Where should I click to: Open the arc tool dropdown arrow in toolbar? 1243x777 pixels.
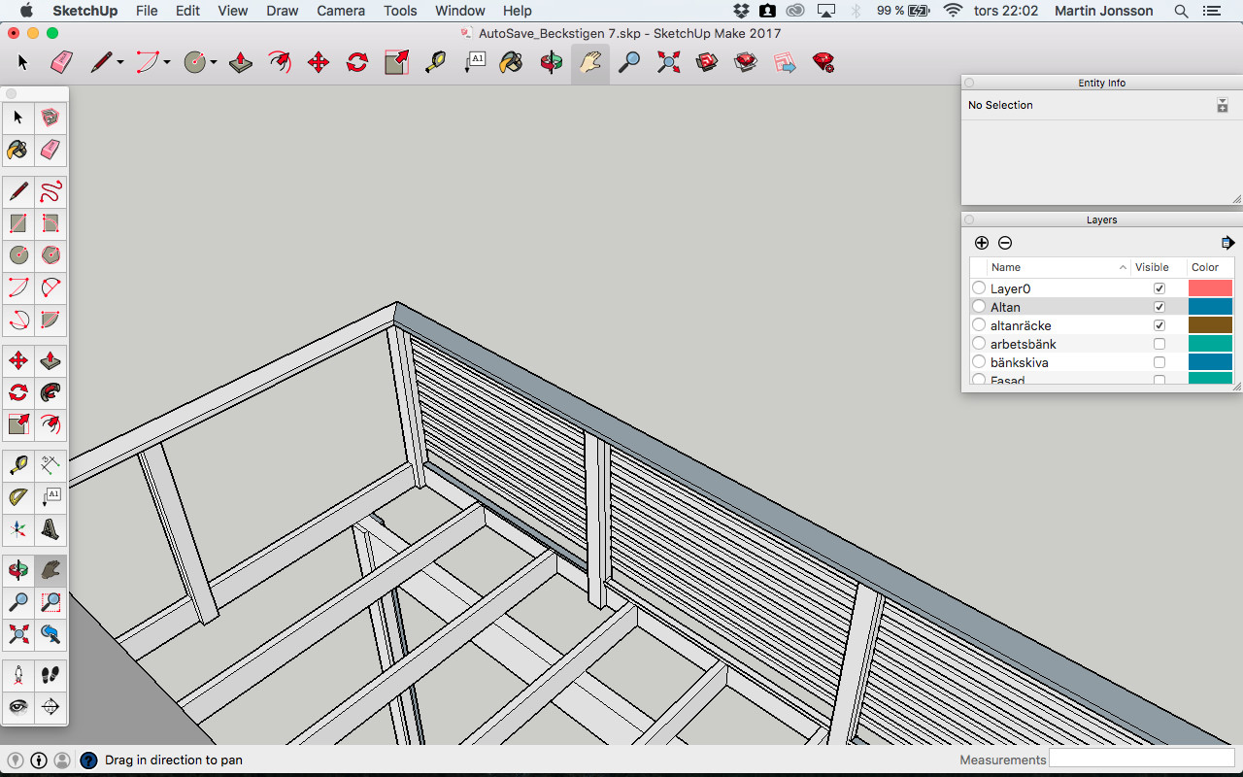point(167,63)
